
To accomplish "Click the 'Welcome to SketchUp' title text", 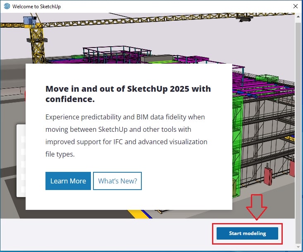I will [36, 7].
